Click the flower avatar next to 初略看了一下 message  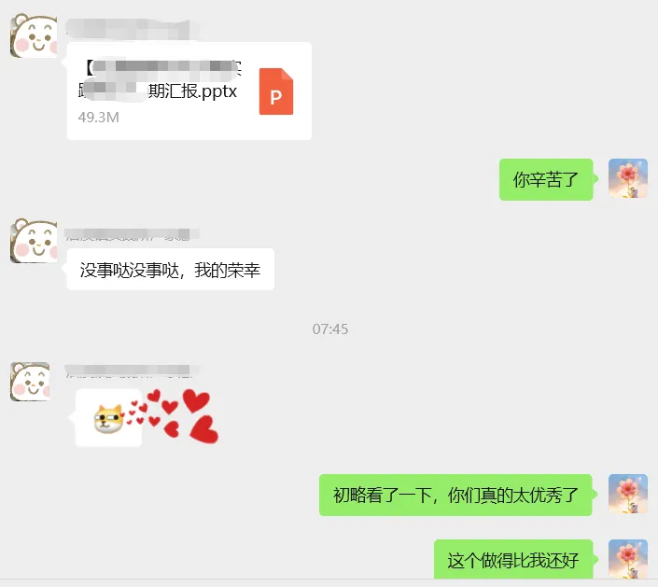tap(628, 495)
